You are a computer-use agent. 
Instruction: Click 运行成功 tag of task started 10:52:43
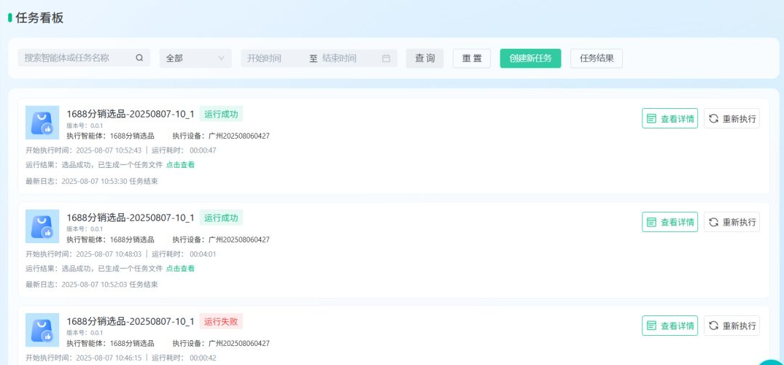[221, 114]
